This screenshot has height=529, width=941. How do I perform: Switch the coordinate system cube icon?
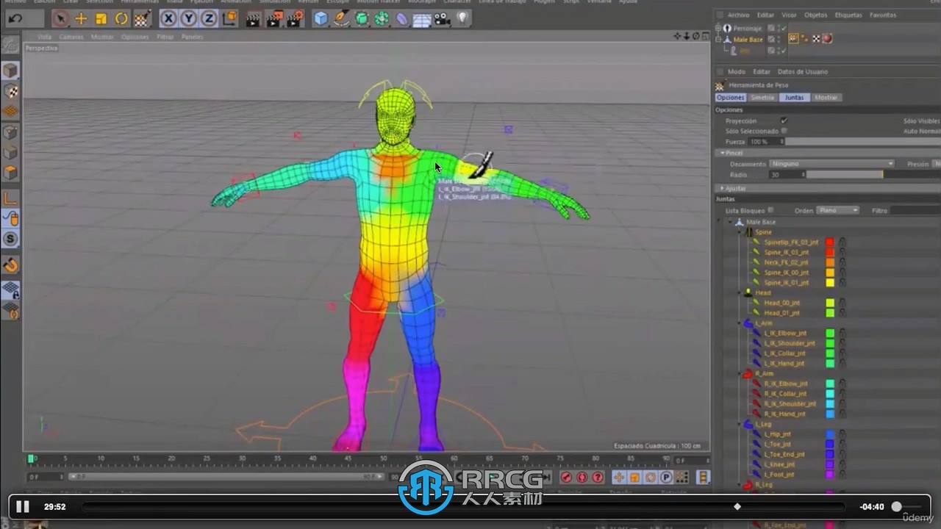tap(230, 18)
